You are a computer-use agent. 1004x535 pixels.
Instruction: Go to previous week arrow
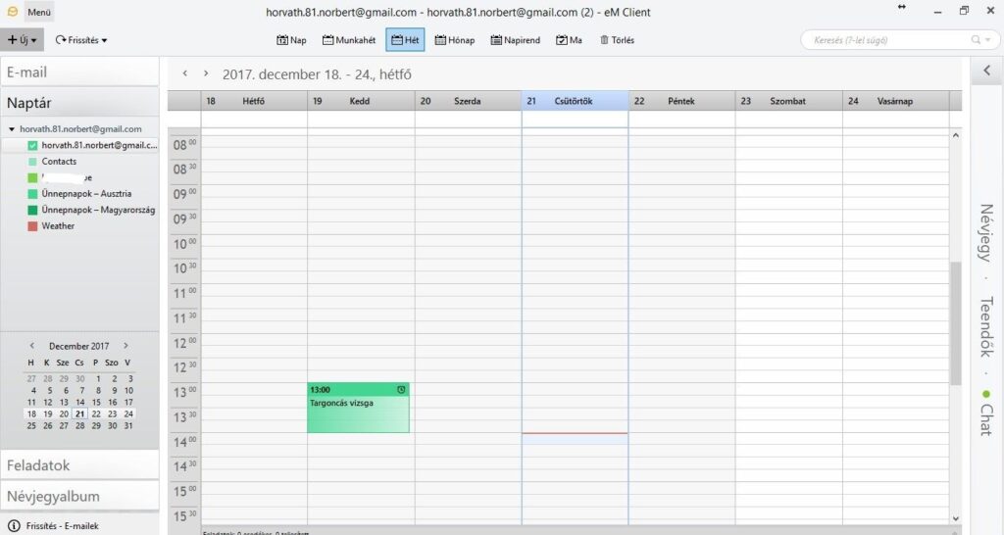coord(185,73)
